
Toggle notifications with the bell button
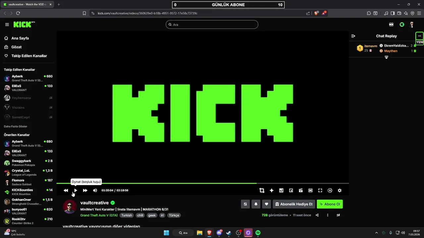[x=256, y=204]
